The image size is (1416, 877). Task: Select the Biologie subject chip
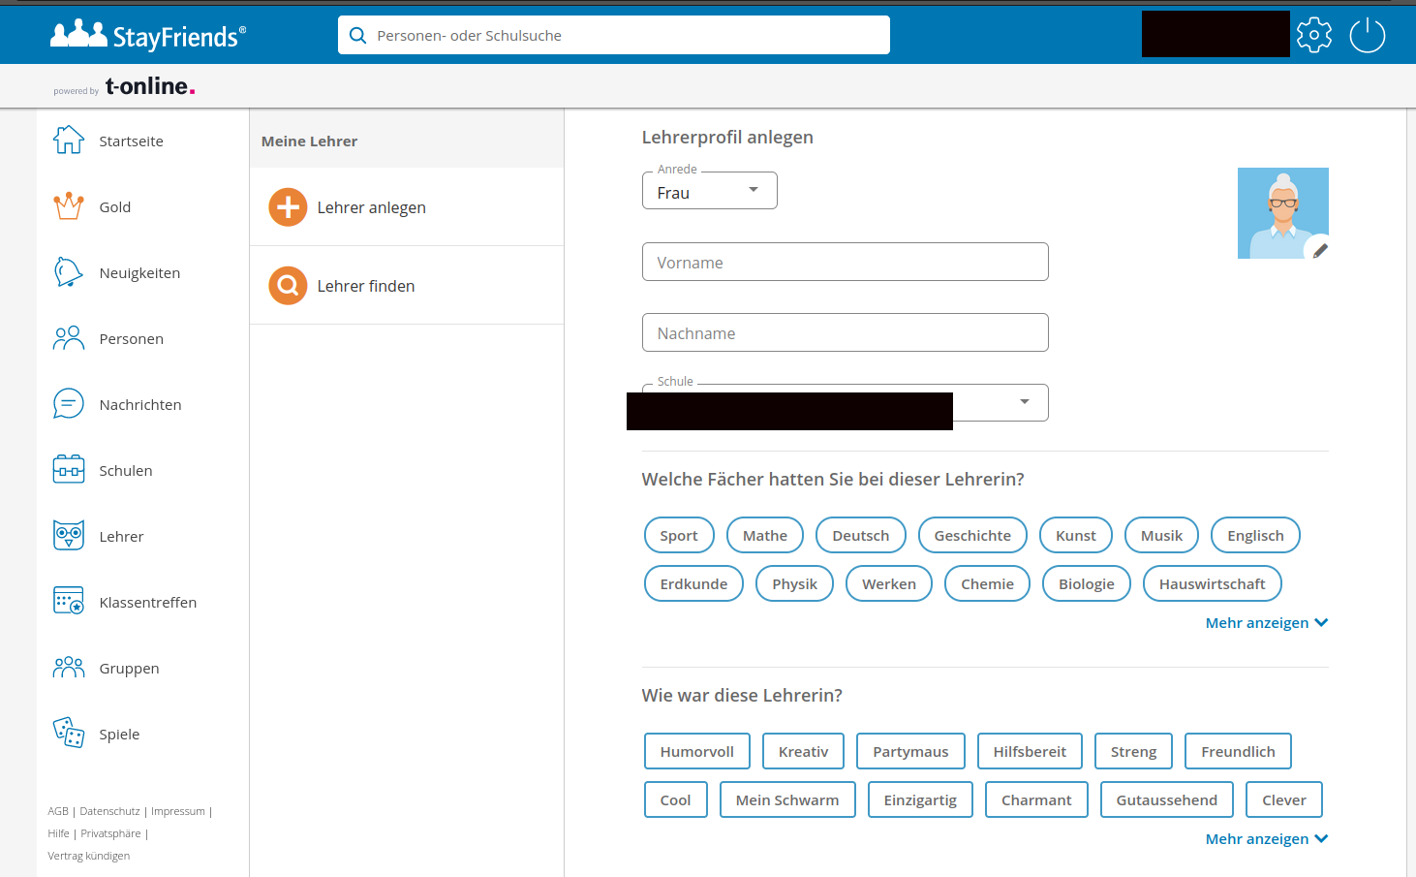1087,584
